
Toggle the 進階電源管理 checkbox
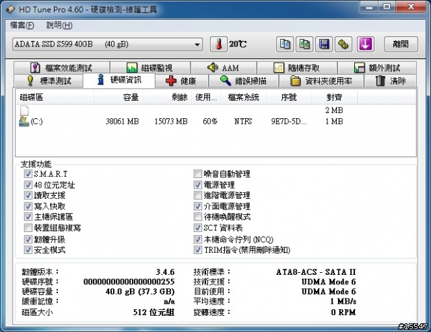pyautogui.click(x=197, y=196)
